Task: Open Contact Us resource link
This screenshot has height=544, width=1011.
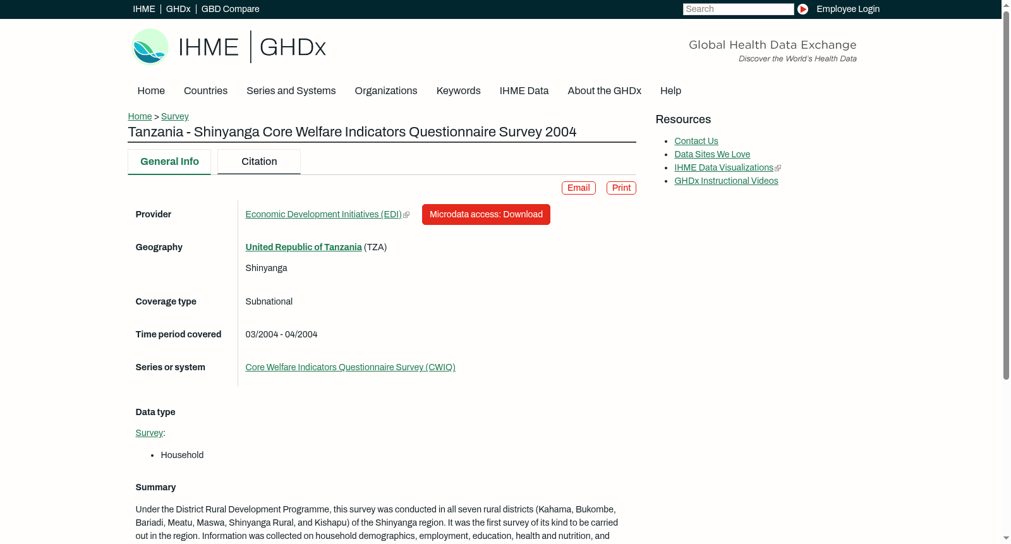Action: point(696,142)
